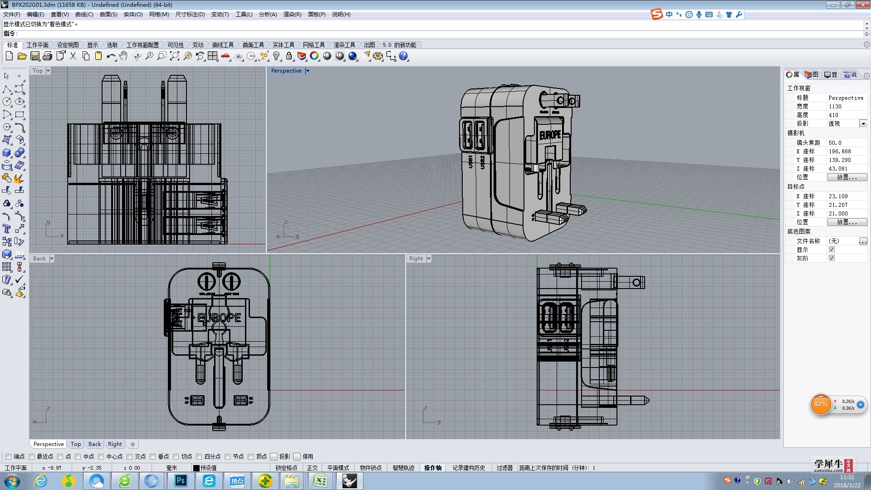This screenshot has height=490, width=871.
Task: Uncheck the 灰阶 checkbox in properties panel
Action: (x=832, y=258)
